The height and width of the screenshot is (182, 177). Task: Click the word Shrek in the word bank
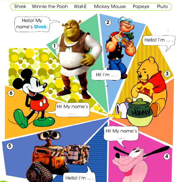[x=20, y=6]
